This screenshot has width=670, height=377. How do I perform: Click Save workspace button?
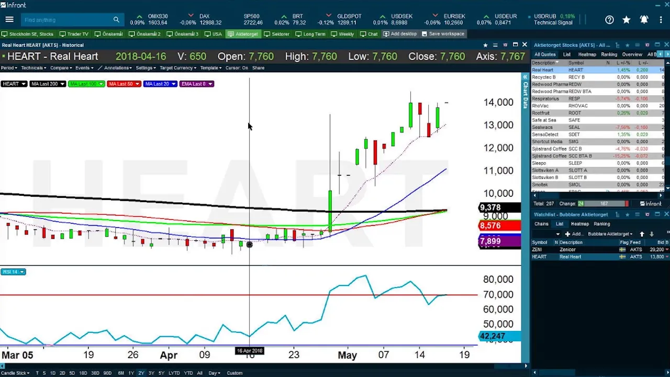(x=442, y=34)
